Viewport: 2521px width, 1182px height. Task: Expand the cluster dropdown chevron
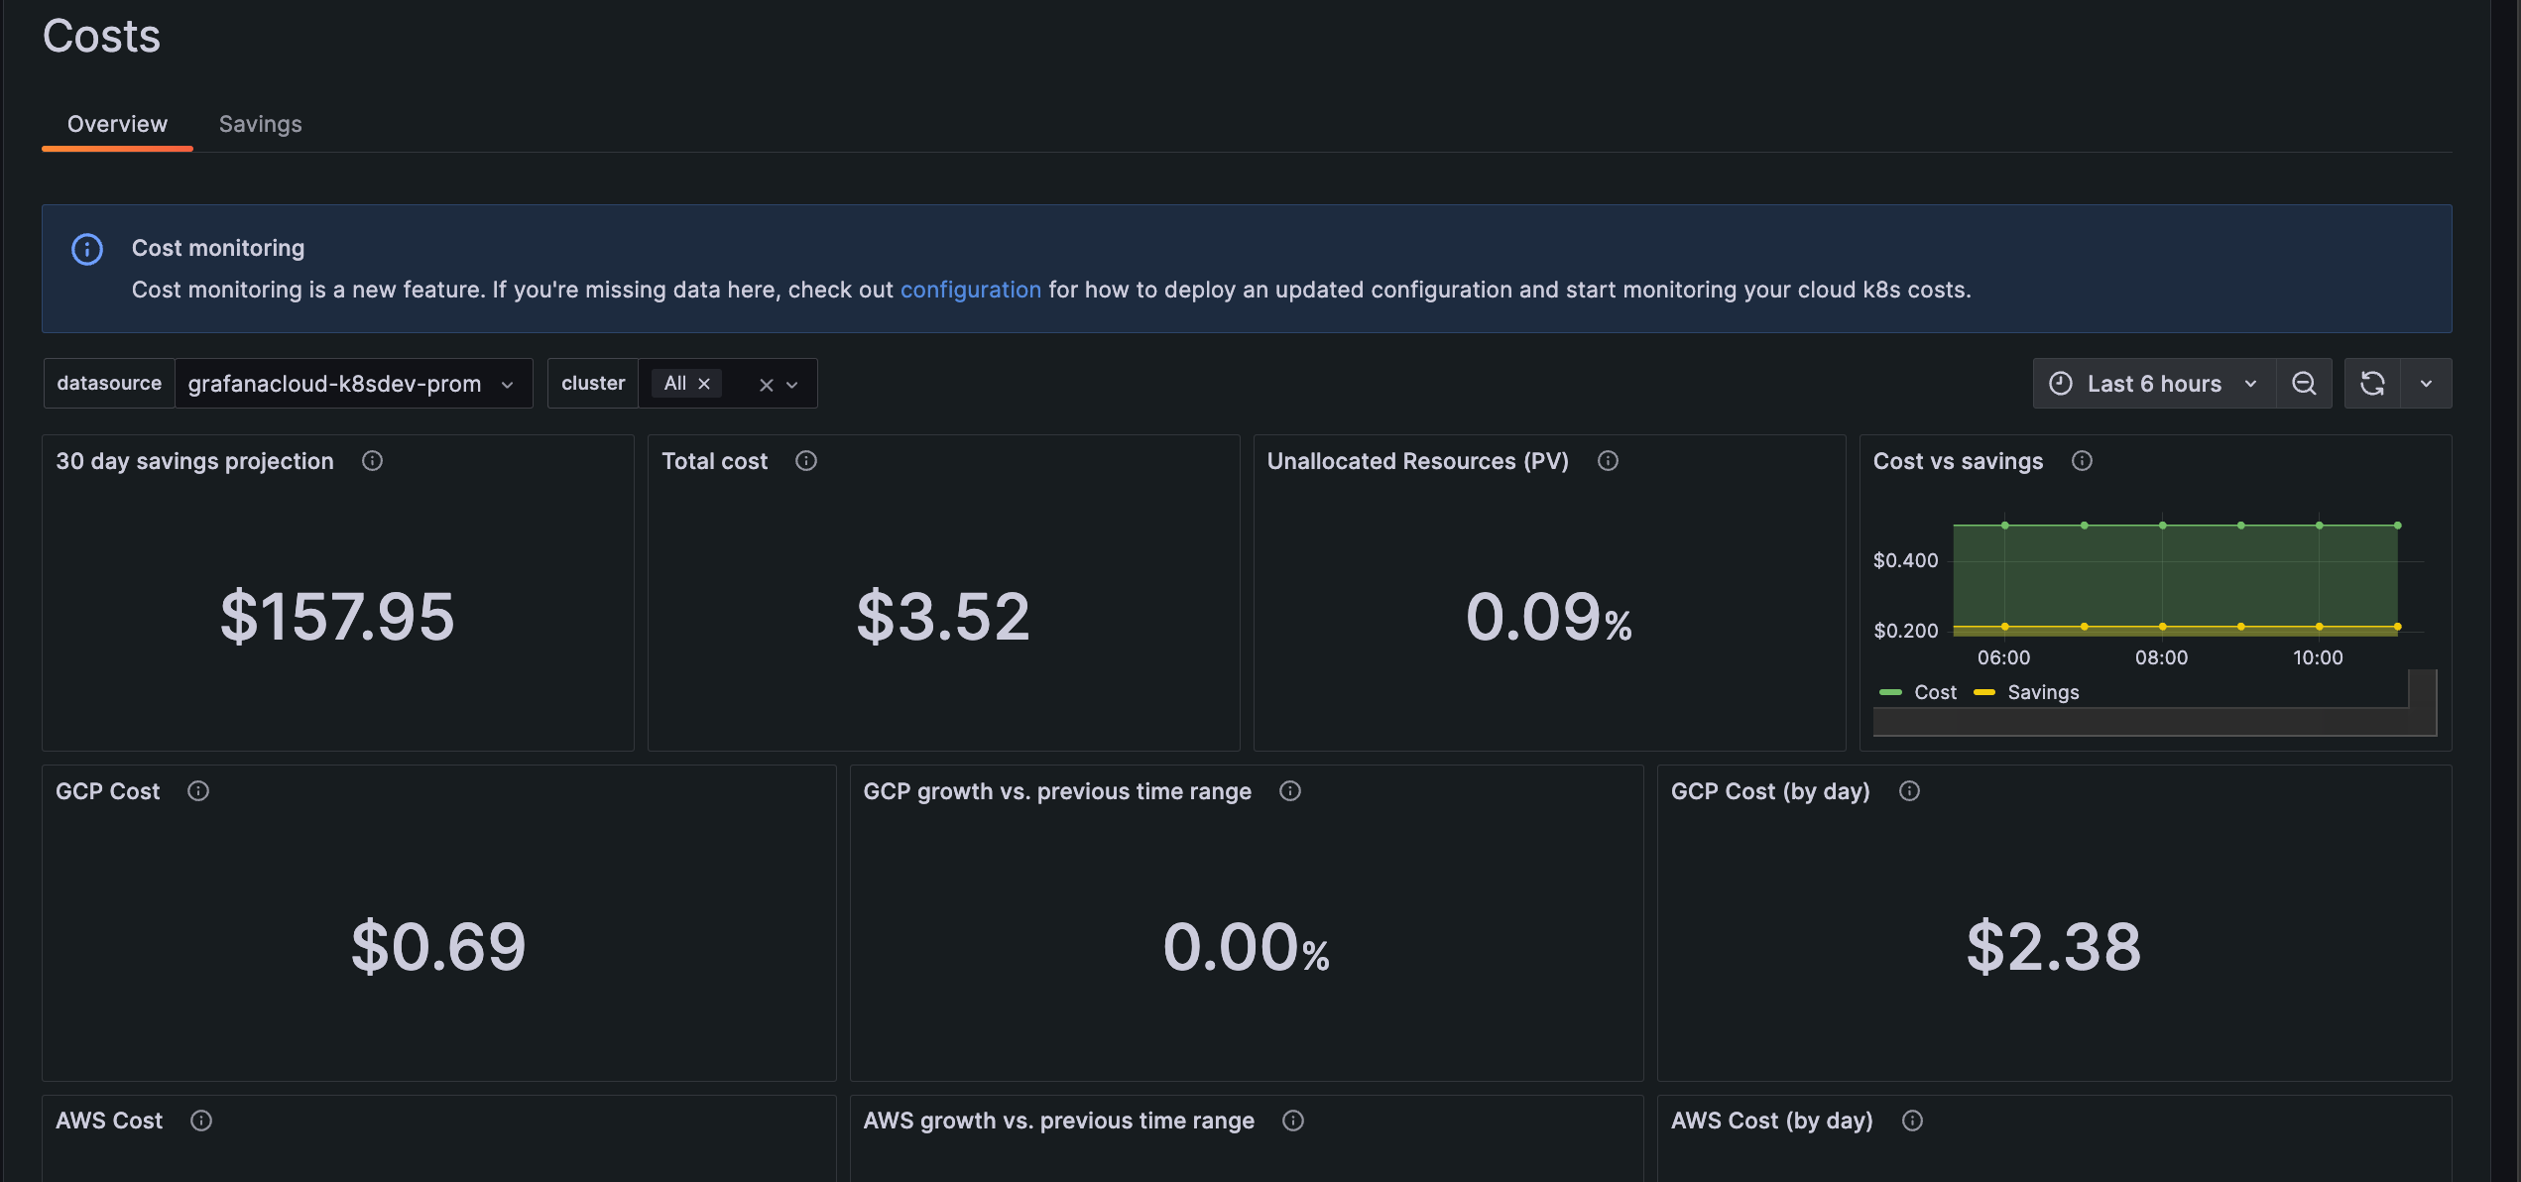(792, 385)
